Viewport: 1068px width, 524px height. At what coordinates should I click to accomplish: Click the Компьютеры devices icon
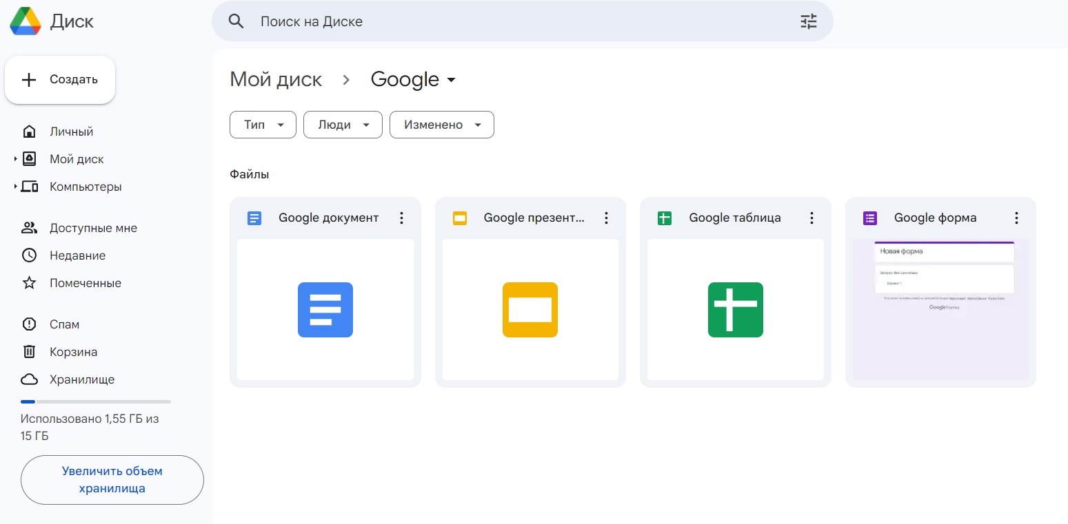coord(30,187)
